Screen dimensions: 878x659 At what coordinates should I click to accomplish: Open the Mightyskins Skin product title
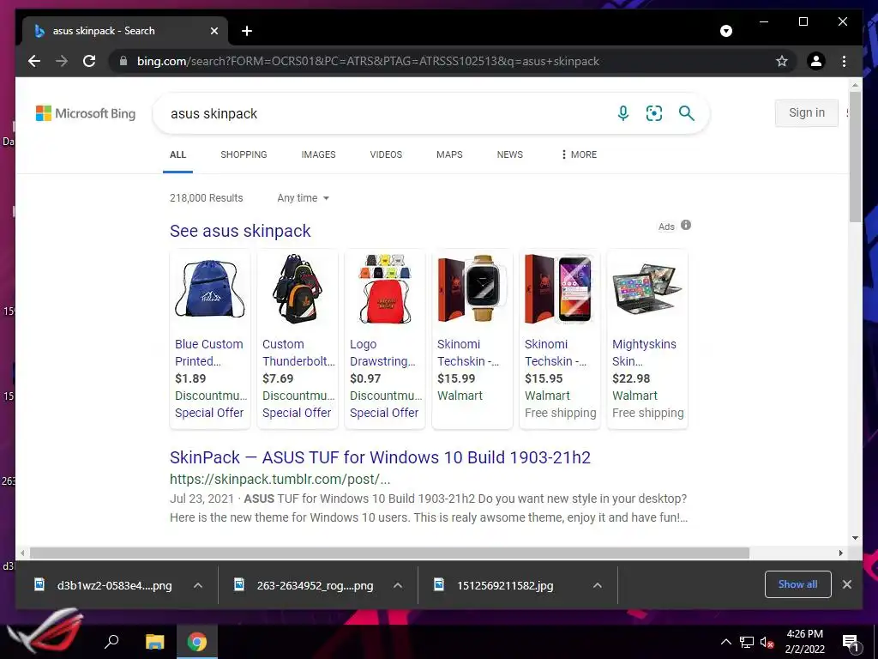pos(644,353)
